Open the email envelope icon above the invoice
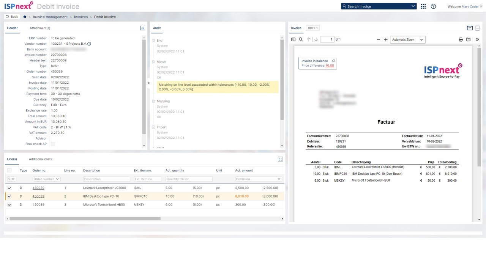The height and width of the screenshot is (273, 486). (470, 28)
